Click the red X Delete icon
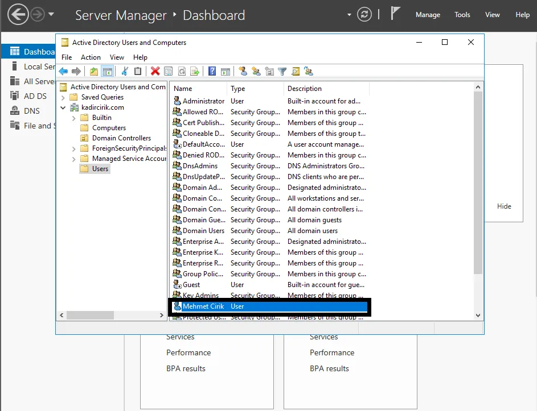Screen dimensions: 537x411 [155, 71]
